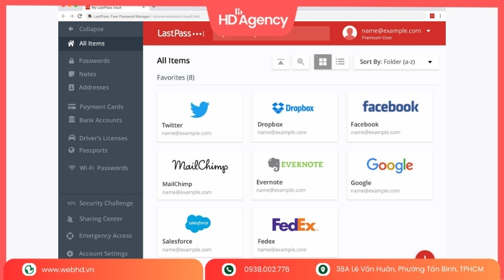Click the lock icon beside Passwords
504x280 pixels.
[x=71, y=60]
